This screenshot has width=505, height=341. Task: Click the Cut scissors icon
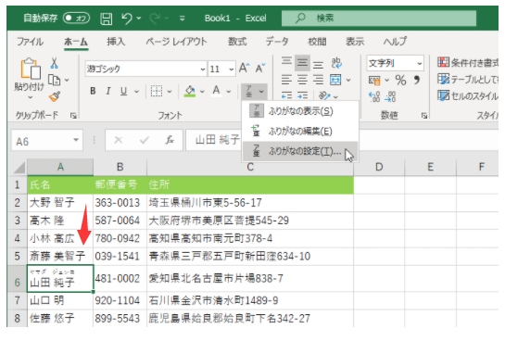[54, 63]
